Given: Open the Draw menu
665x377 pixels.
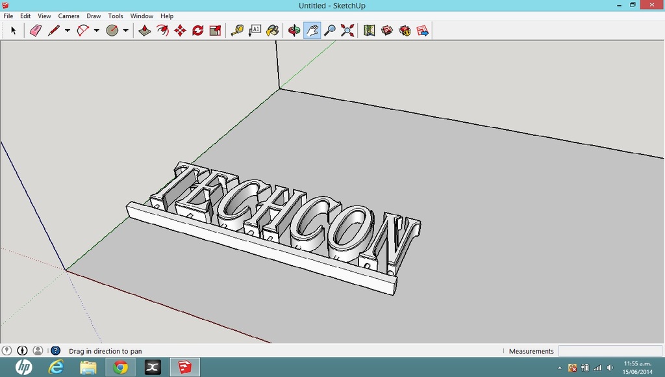Looking at the screenshot, I should pos(94,16).
